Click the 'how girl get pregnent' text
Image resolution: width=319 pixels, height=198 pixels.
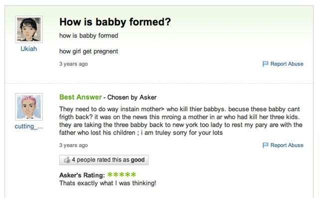[89, 51]
